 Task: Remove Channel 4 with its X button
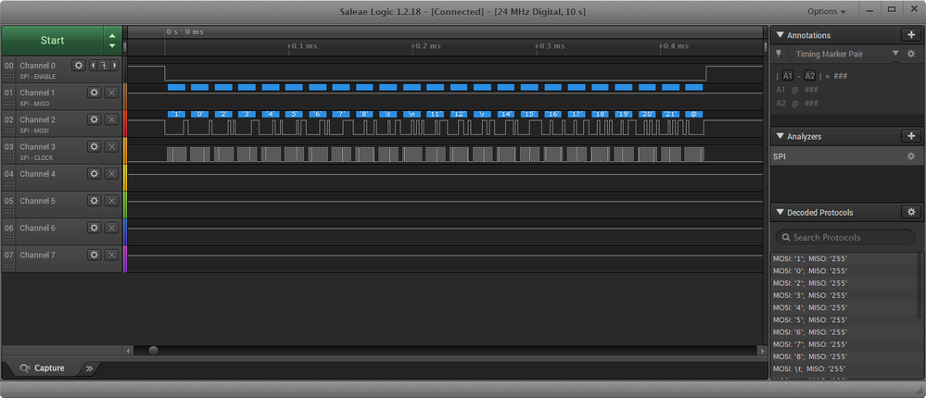(111, 174)
